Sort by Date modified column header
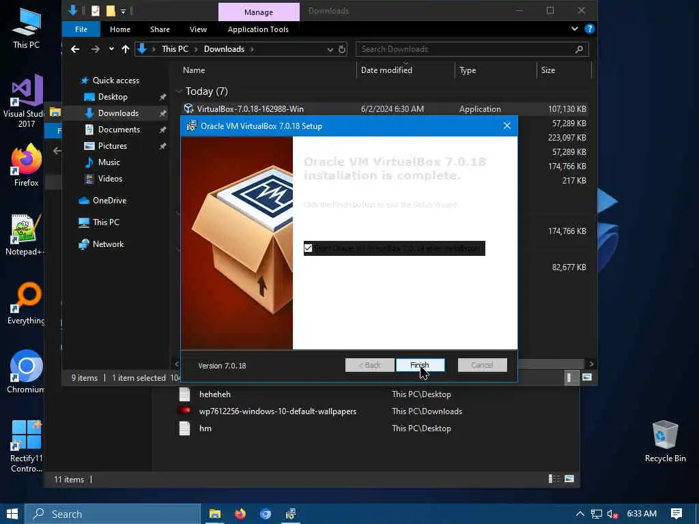 pyautogui.click(x=386, y=70)
